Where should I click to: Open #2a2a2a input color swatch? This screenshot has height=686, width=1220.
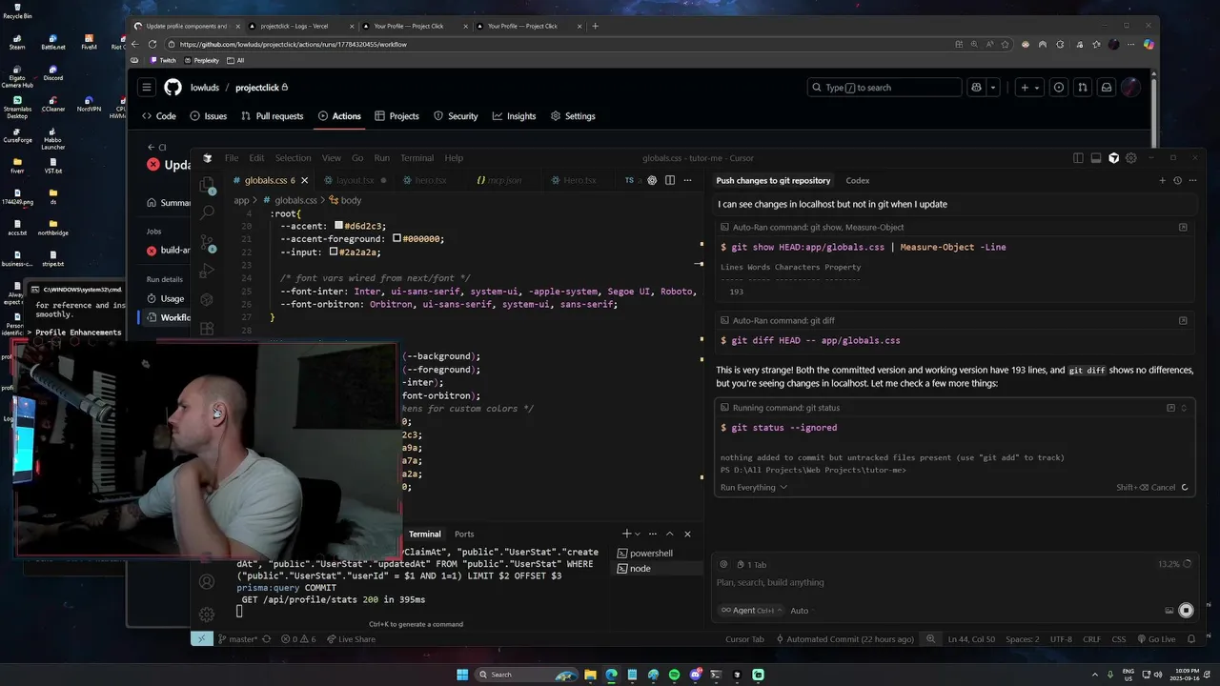tap(334, 252)
